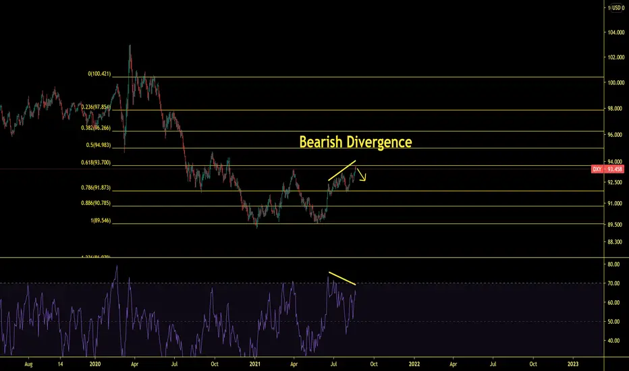Screen dimensions: 629x371
Task: Click the Oct label just before 2023
Action: pyautogui.click(x=533, y=364)
